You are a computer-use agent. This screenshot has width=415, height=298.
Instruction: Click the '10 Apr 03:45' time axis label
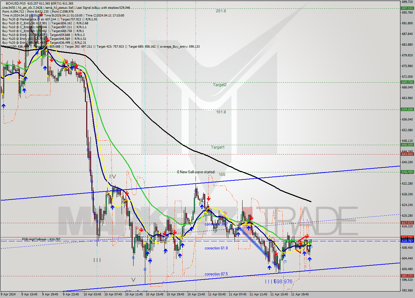[92, 294]
